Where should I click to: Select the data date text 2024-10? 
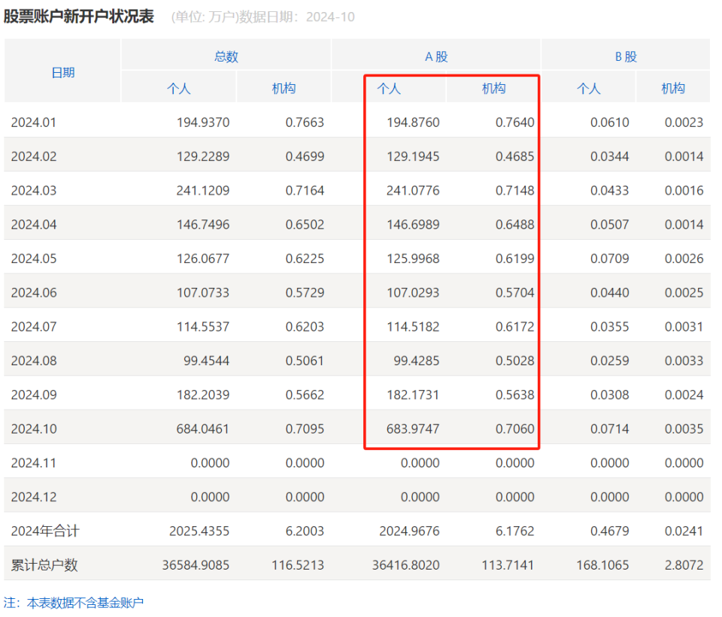330,17
